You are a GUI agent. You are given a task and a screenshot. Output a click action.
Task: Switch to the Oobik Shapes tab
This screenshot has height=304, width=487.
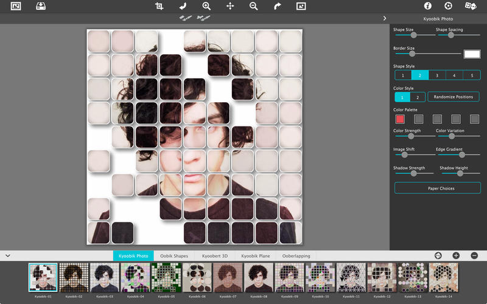coord(174,256)
